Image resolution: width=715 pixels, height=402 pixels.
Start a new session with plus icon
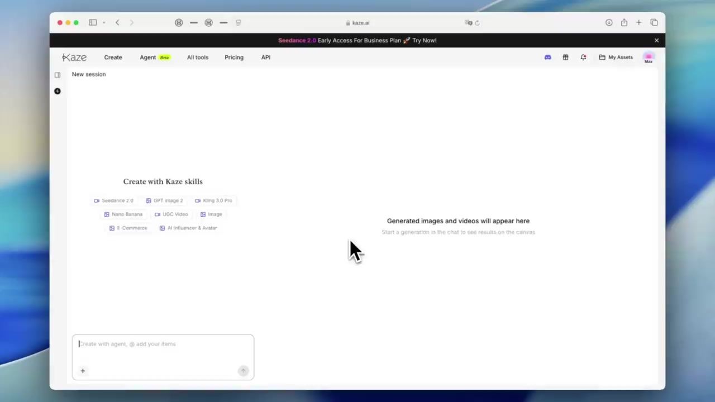[58, 91]
